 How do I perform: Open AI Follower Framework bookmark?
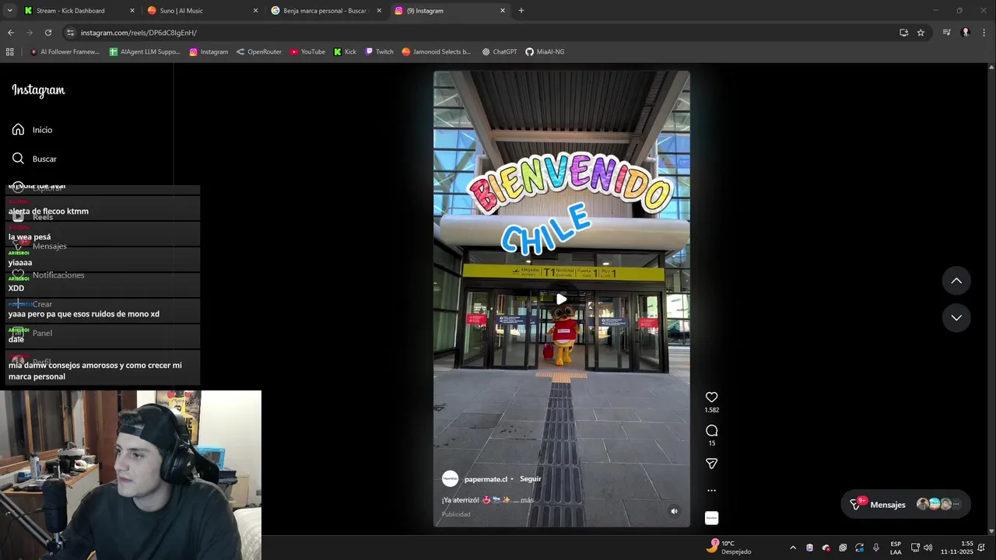tap(65, 52)
